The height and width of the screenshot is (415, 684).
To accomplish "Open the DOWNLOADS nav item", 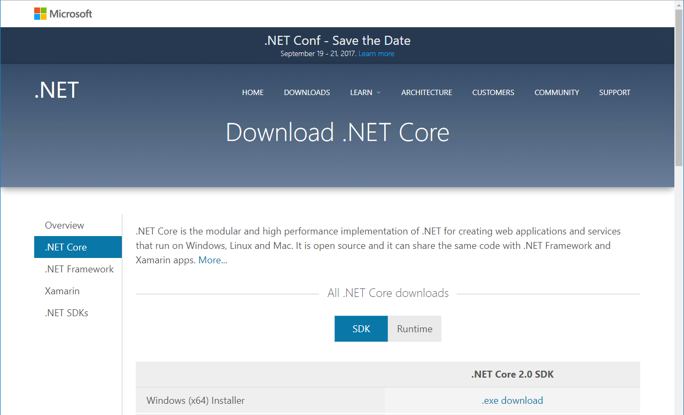I will point(307,92).
